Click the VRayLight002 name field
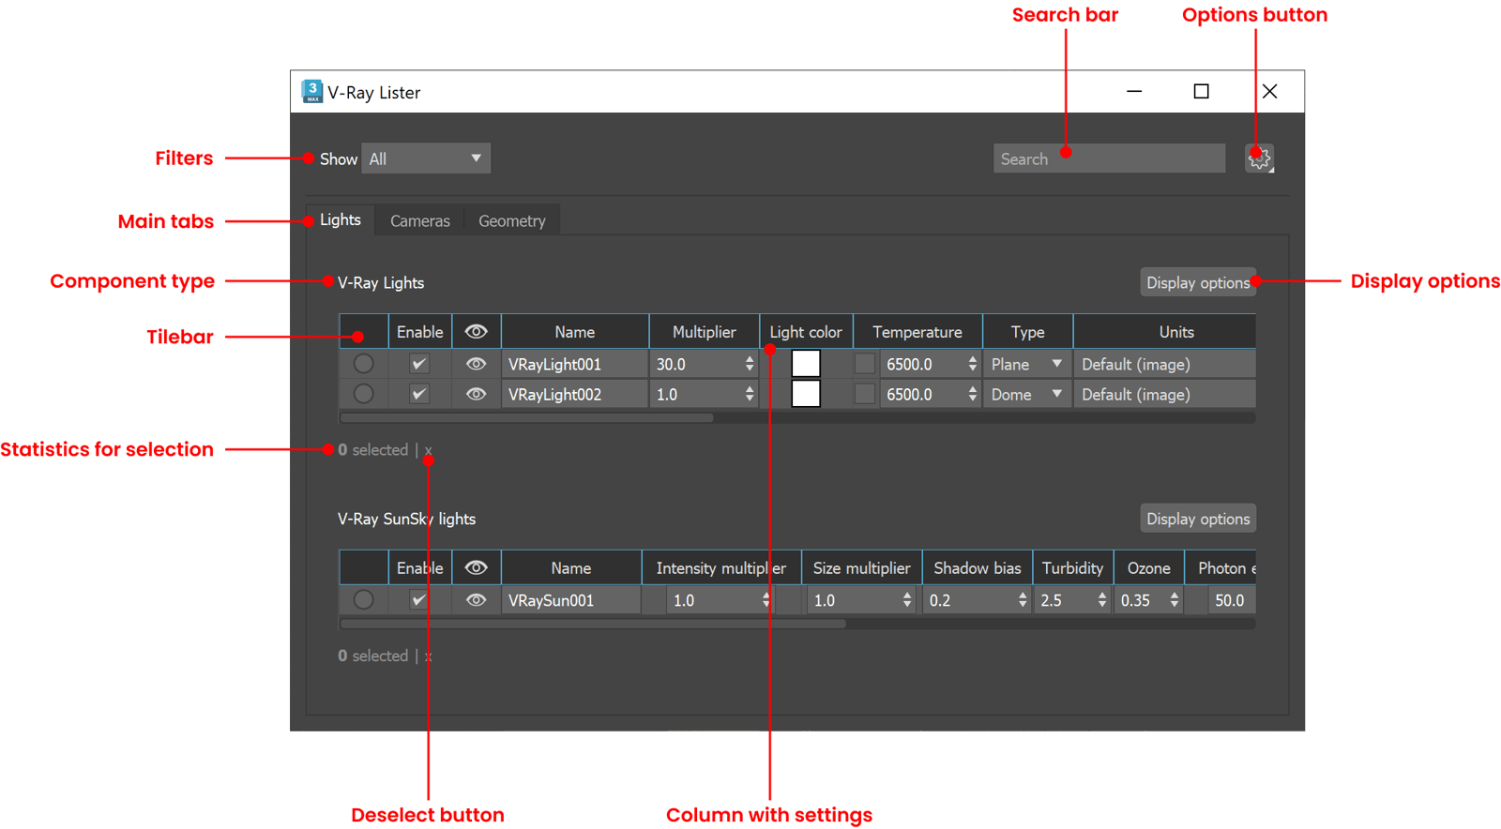 click(574, 395)
